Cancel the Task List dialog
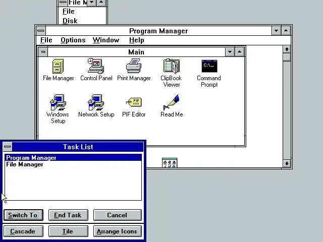 [118, 215]
